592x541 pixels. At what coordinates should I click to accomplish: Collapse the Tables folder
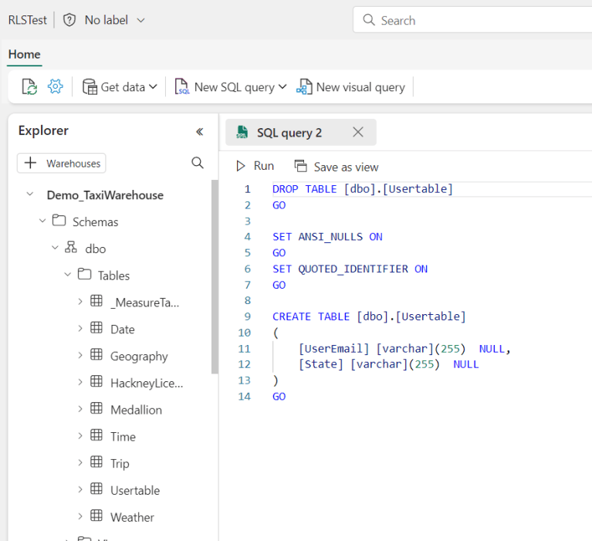(x=68, y=275)
